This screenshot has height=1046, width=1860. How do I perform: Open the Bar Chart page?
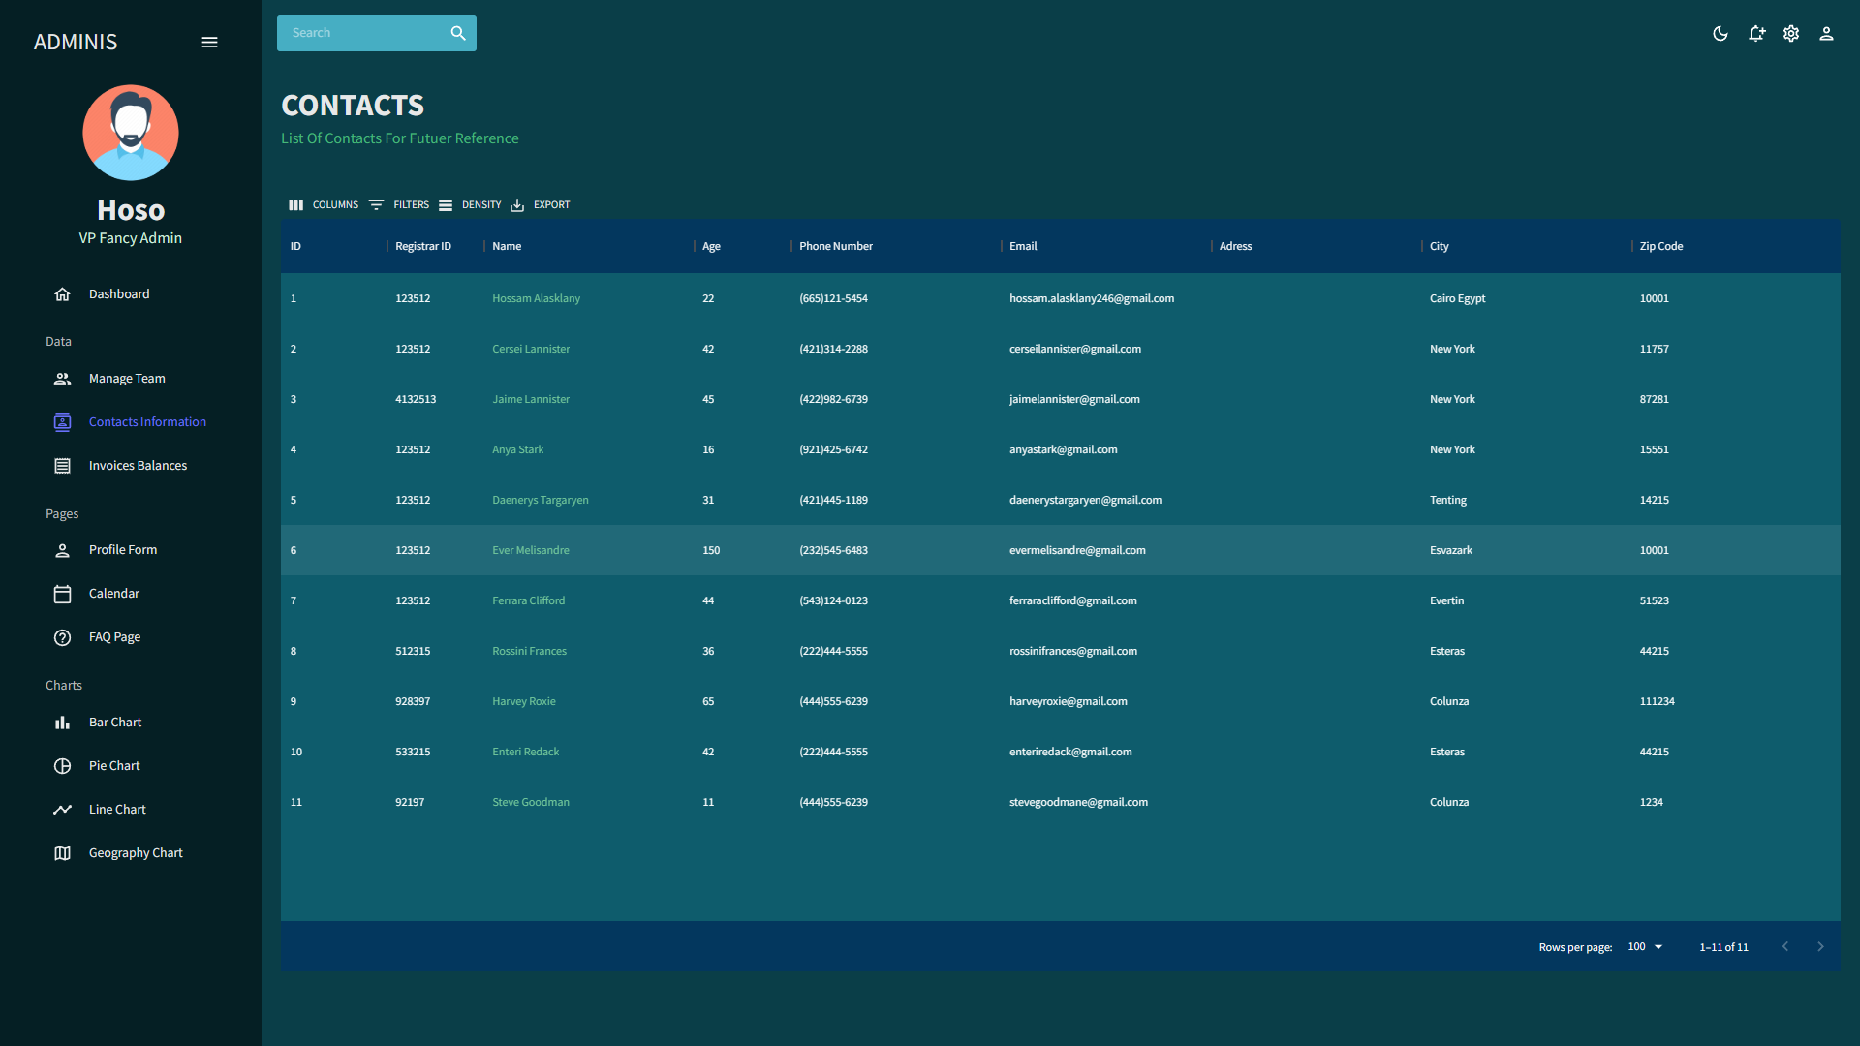[113, 722]
